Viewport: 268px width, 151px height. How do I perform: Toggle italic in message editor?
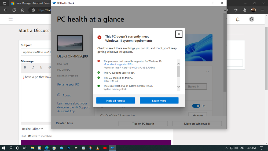(x=33, y=67)
